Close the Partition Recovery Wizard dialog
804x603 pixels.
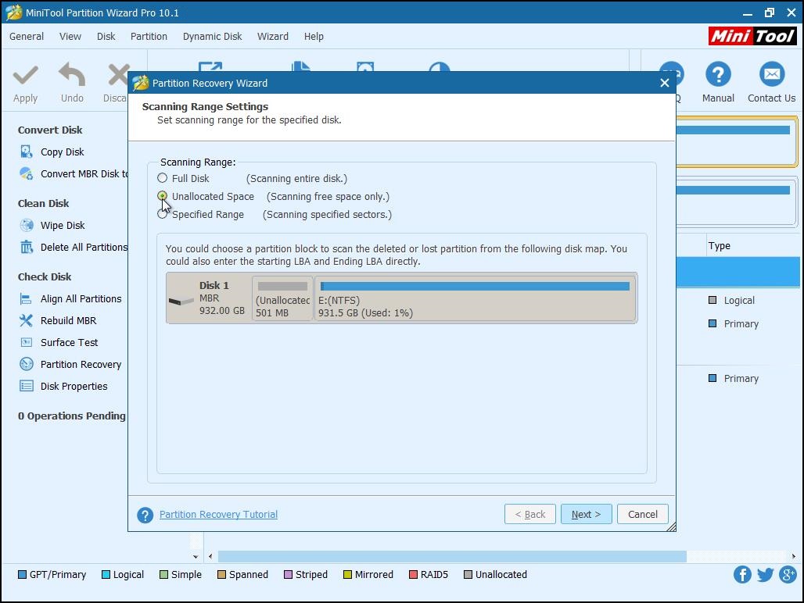tap(665, 83)
